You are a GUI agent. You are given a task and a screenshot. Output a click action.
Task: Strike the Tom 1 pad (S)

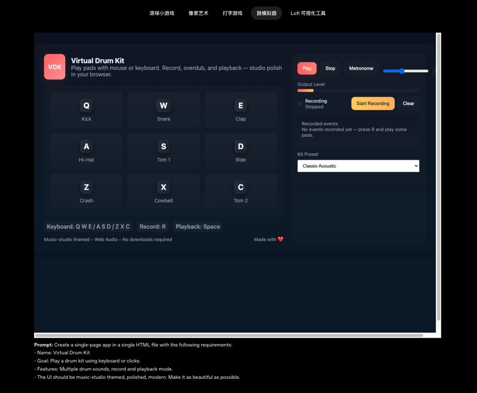pyautogui.click(x=163, y=151)
